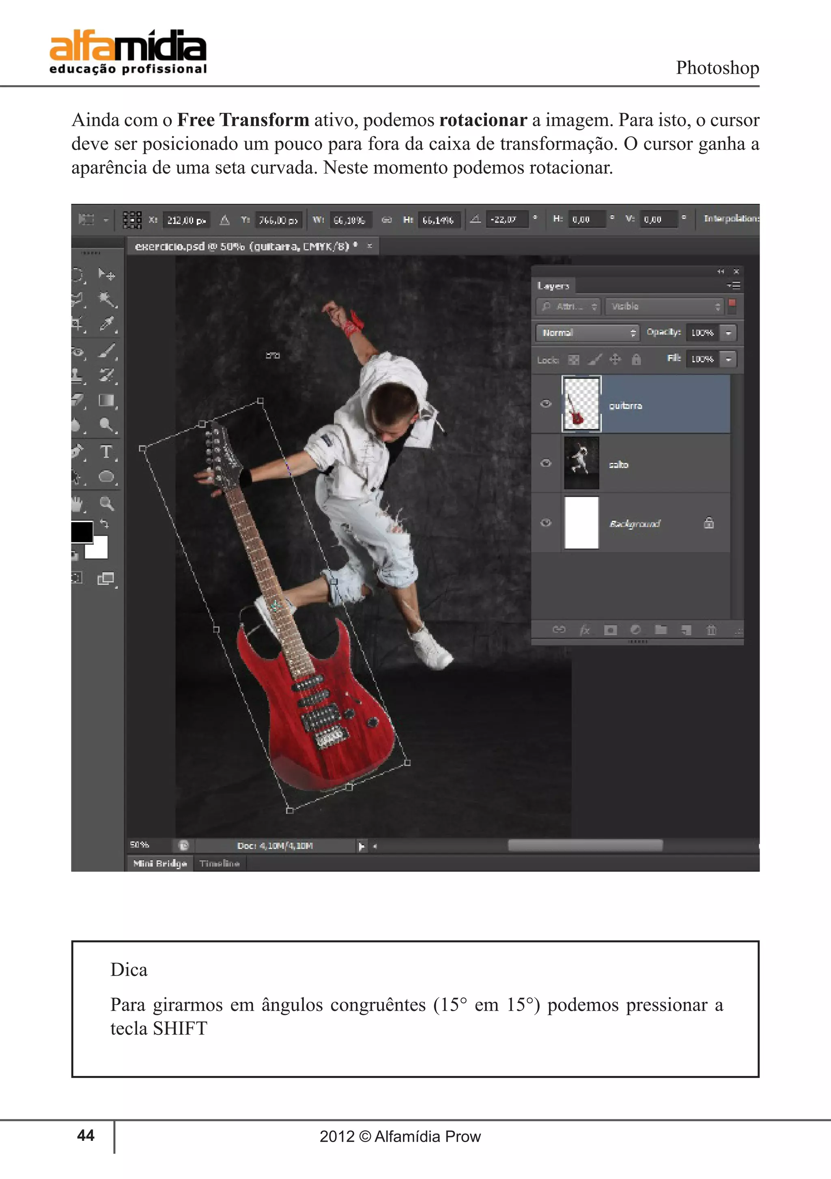The image size is (831, 1179).
Task: Select the Eyedropper tool
Action: click(106, 324)
